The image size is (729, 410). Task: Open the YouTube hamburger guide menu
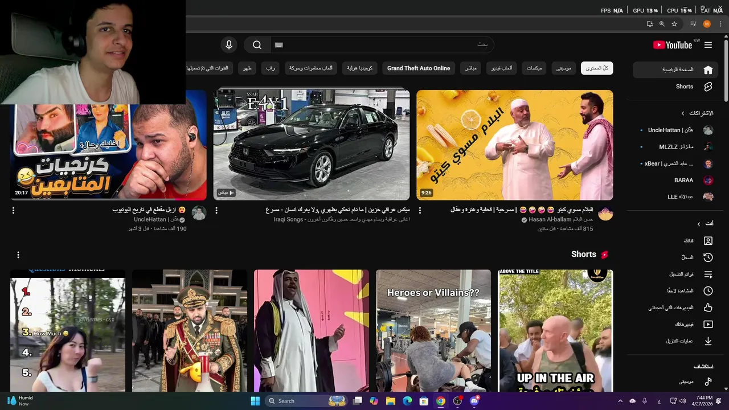tap(708, 45)
